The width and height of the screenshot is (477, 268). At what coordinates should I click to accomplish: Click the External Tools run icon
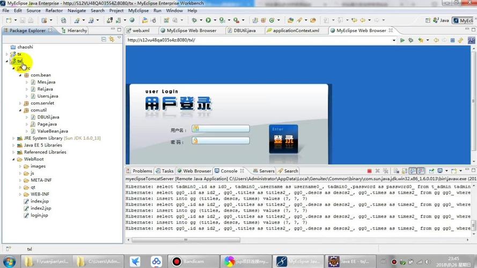click(x=236, y=20)
